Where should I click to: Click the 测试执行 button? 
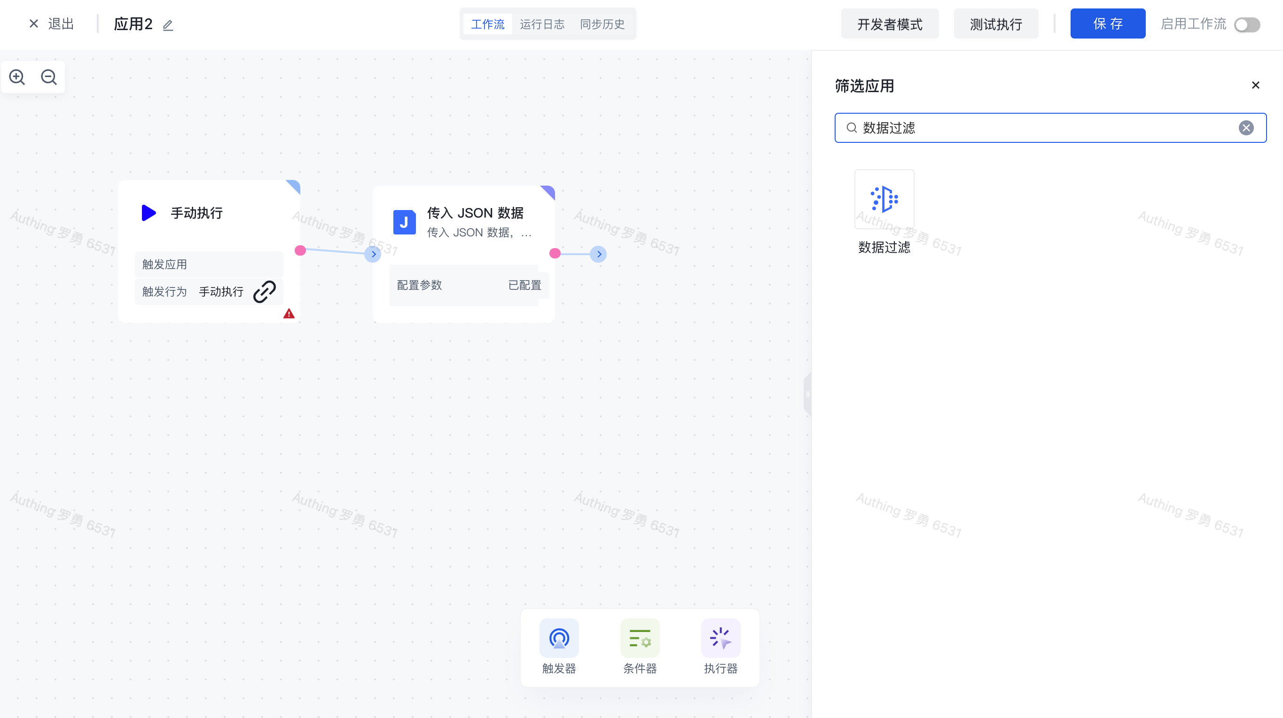[x=996, y=24]
